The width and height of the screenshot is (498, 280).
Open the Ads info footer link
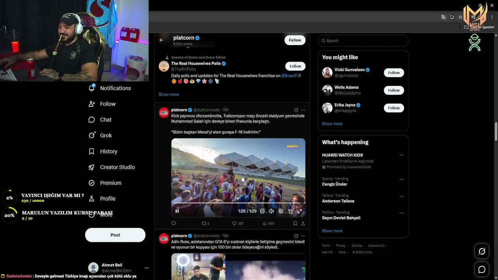coord(327,252)
